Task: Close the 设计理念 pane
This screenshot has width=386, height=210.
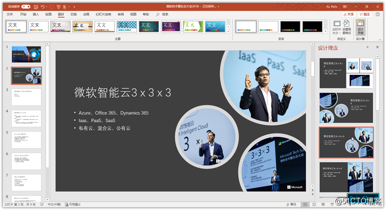Action: click(x=378, y=47)
